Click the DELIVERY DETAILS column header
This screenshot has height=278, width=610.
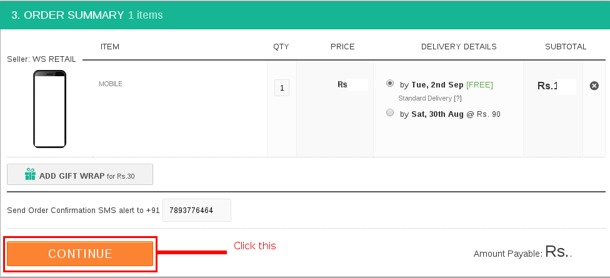point(459,47)
